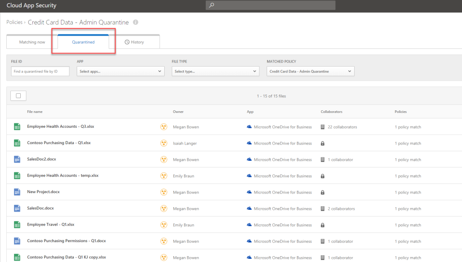Click the 1 policy match link for SalesDoc.docx
The height and width of the screenshot is (262, 462).
click(x=408, y=208)
